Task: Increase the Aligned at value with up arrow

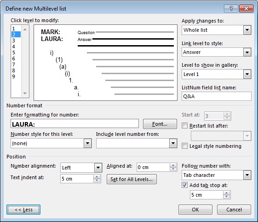Action: 173,165
